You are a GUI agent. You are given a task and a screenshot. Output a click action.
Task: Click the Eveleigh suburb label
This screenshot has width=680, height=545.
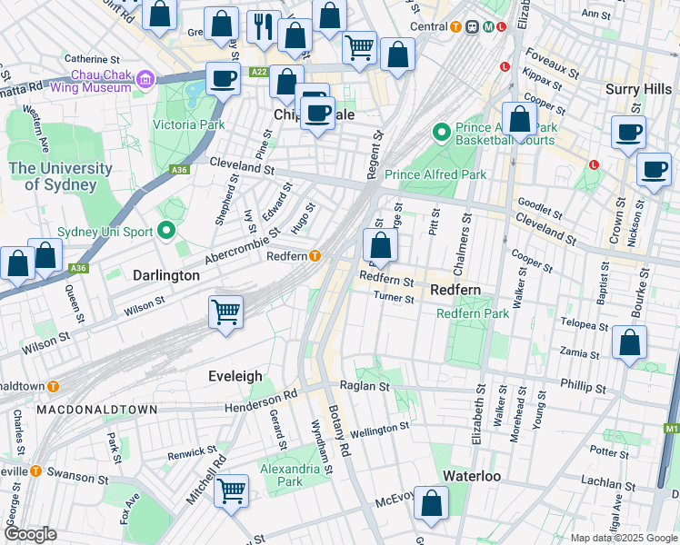point(235,376)
